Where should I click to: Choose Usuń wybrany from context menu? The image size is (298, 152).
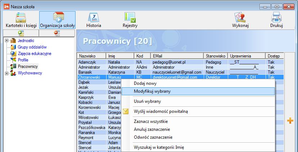pyautogui.click(x=198, y=101)
